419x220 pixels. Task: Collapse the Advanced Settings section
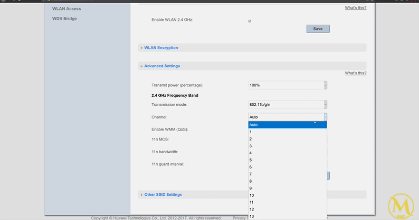[162, 66]
